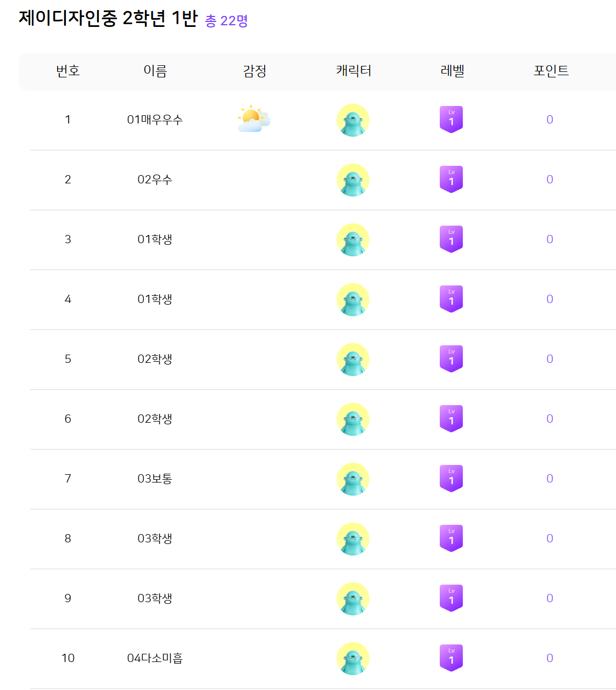The width and height of the screenshot is (616, 690).
Task: Click the character avatar of student 01매우우수
Action: pyautogui.click(x=352, y=120)
